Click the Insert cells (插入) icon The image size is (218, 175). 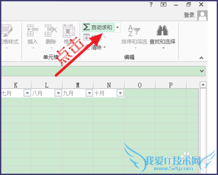pos(33,30)
